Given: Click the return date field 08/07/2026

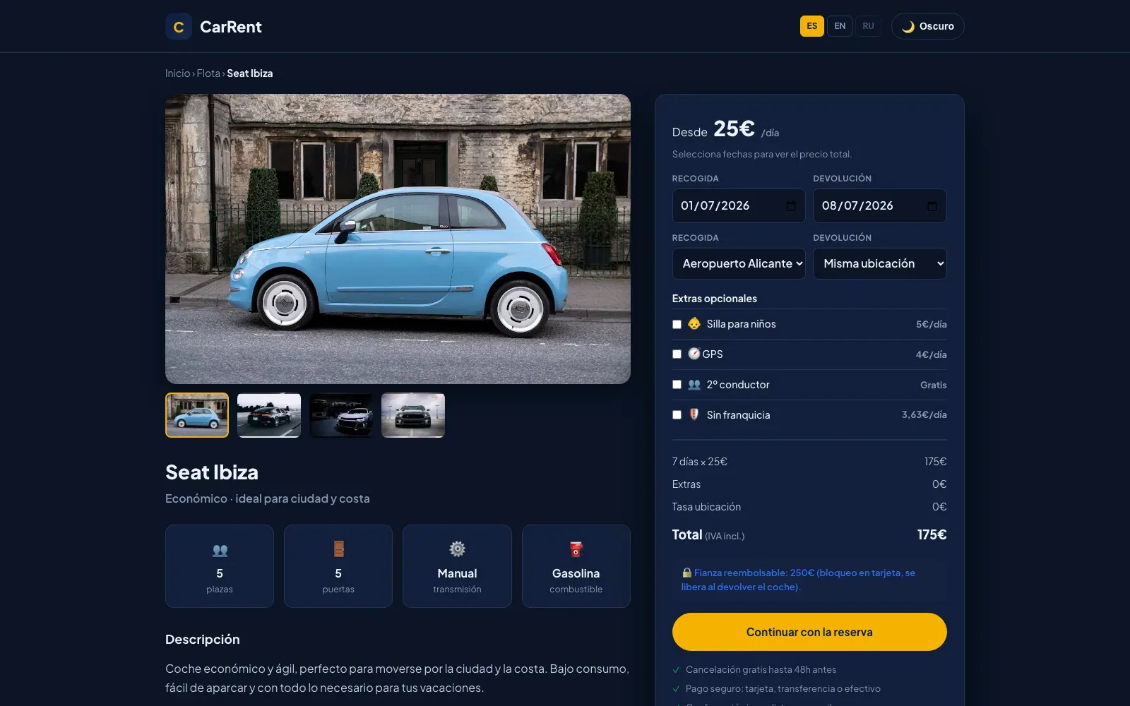Looking at the screenshot, I should [880, 206].
